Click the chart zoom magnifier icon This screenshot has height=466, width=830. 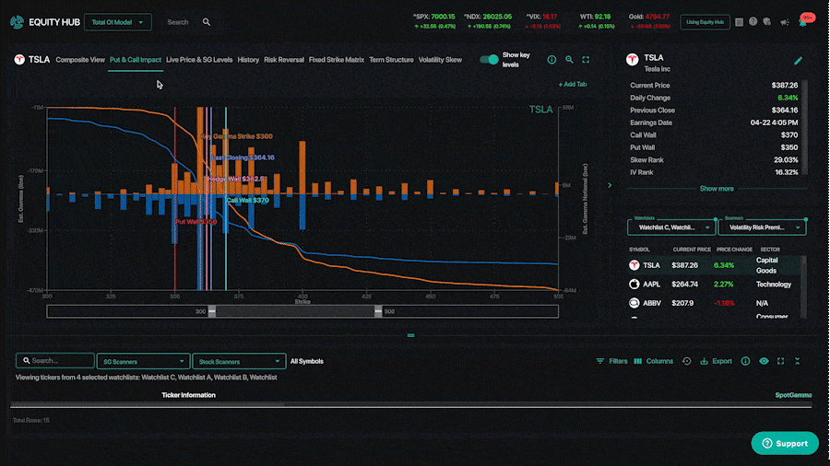click(x=569, y=60)
